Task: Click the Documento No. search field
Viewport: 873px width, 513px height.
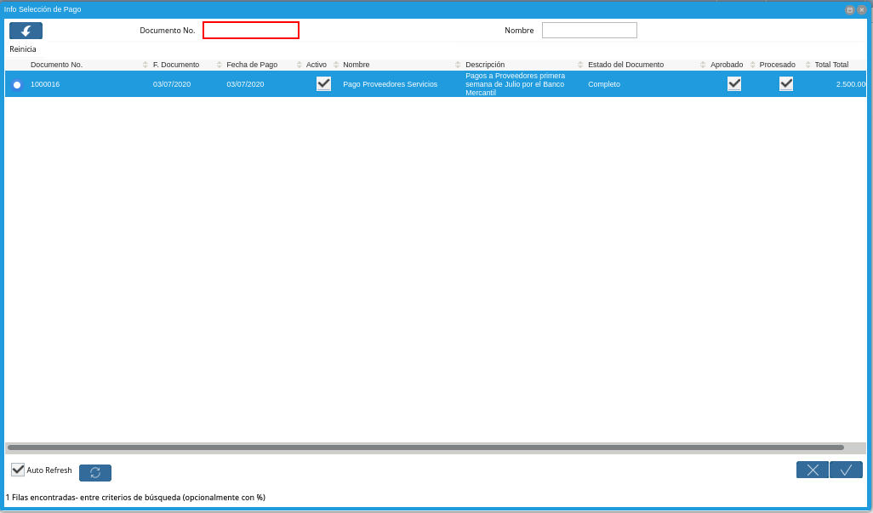Action: click(251, 31)
